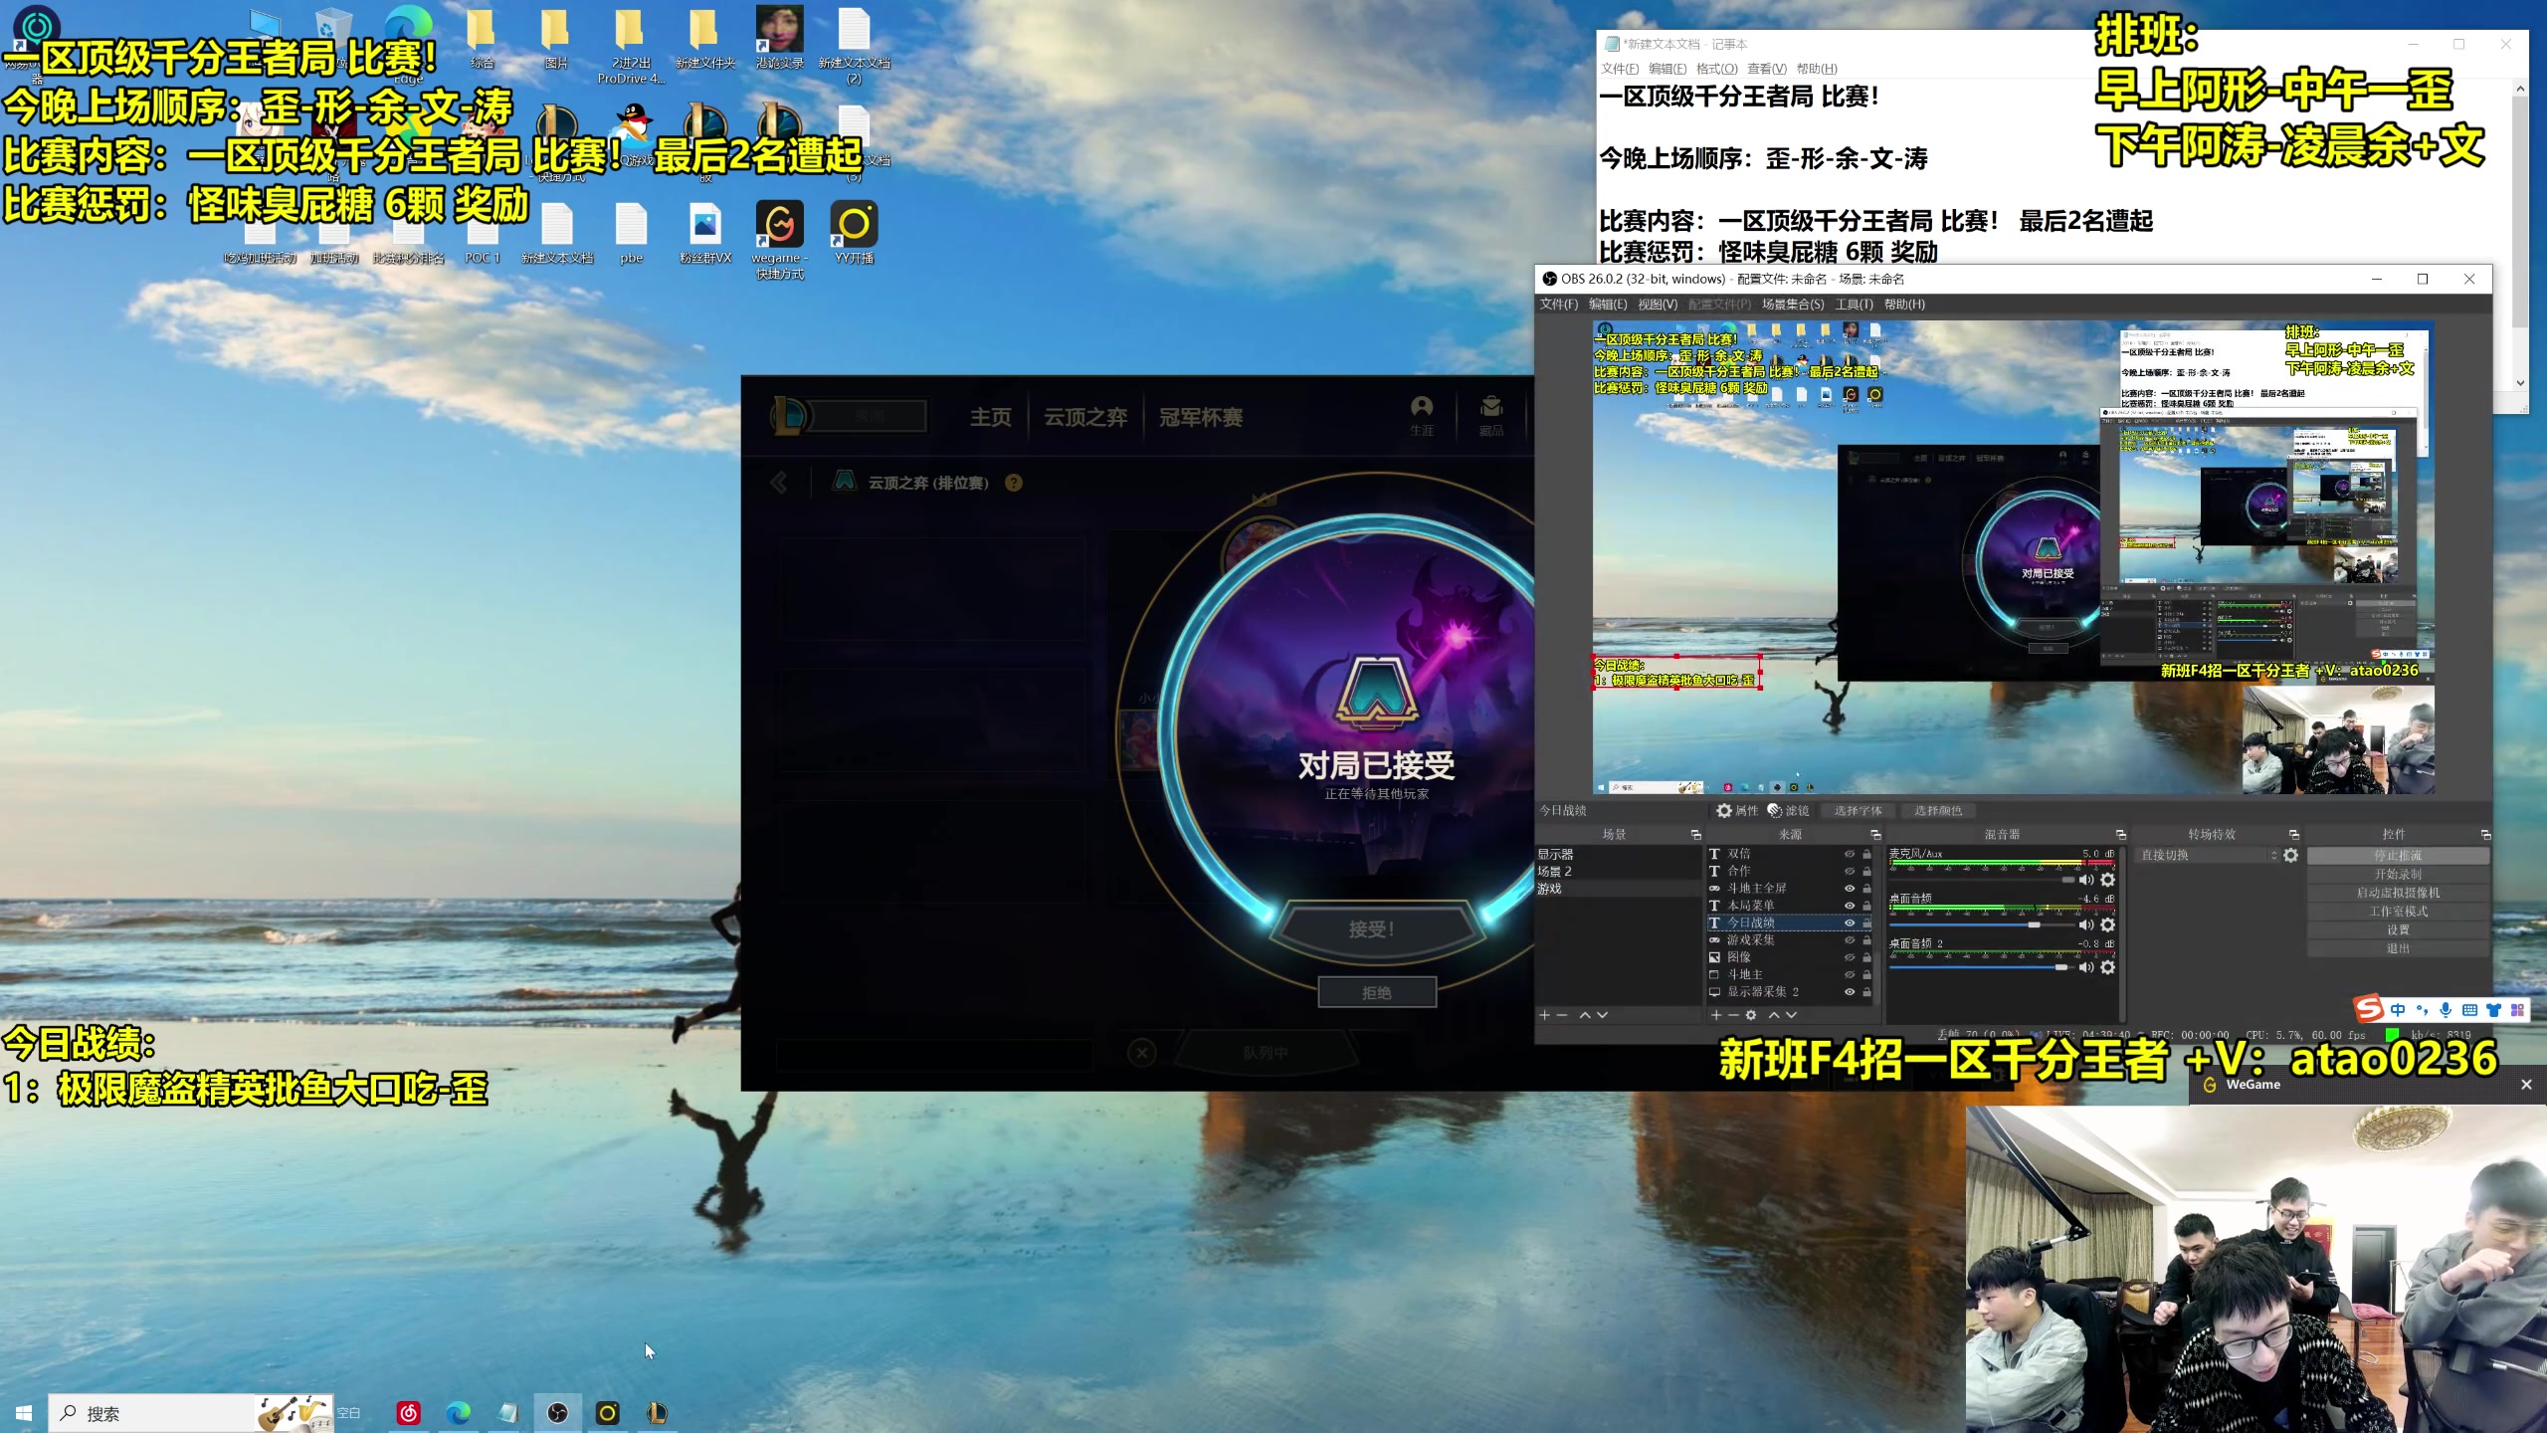Open YY开播 desktop shortcut
The width and height of the screenshot is (2547, 1433).
pos(854,233)
